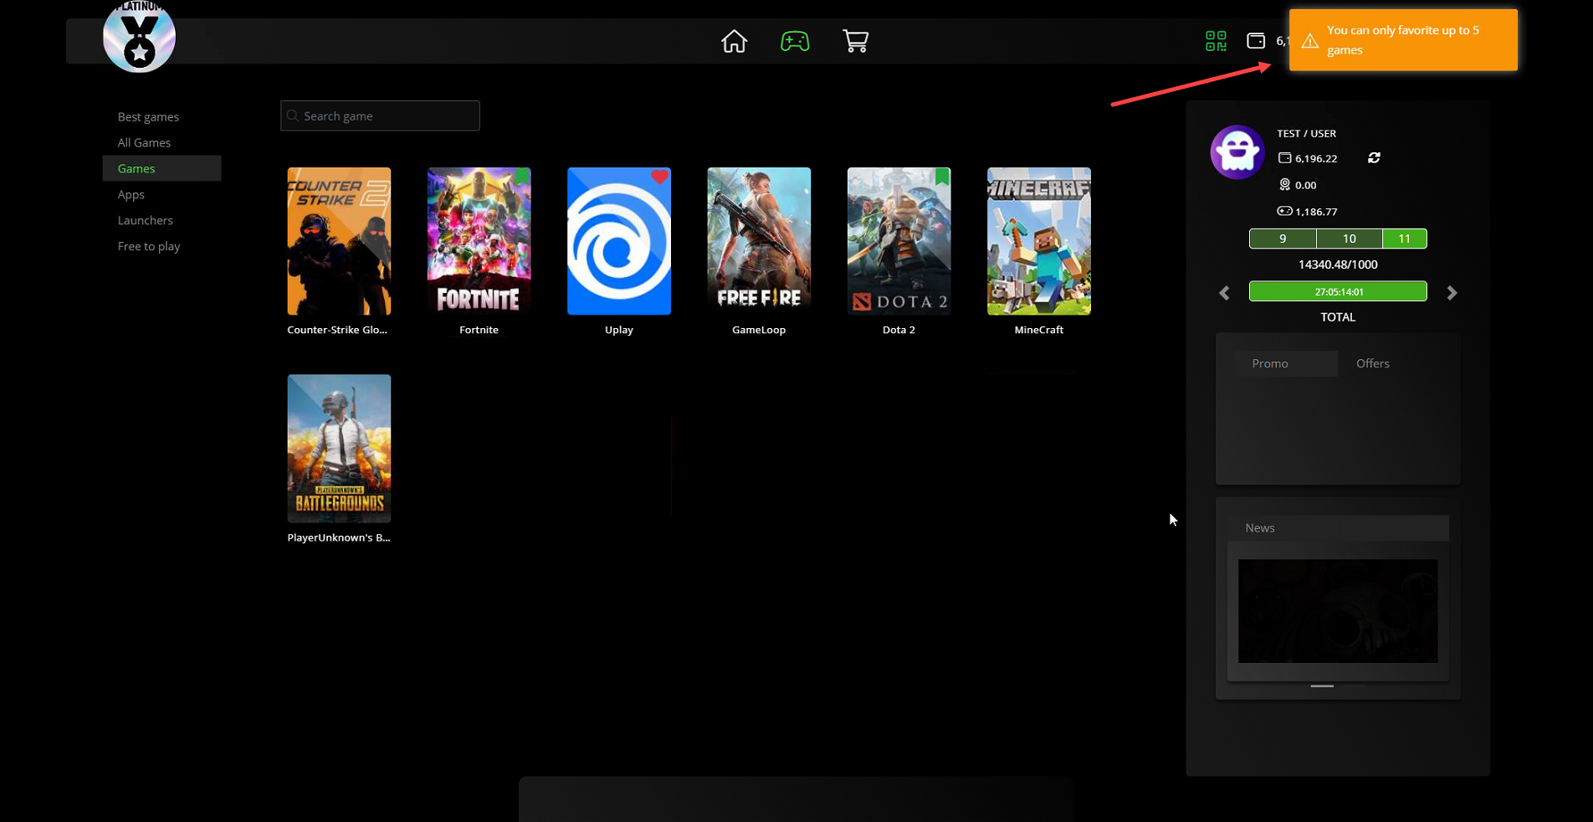The width and height of the screenshot is (1593, 822).
Task: Open the ghost user avatar
Action: (x=1237, y=152)
